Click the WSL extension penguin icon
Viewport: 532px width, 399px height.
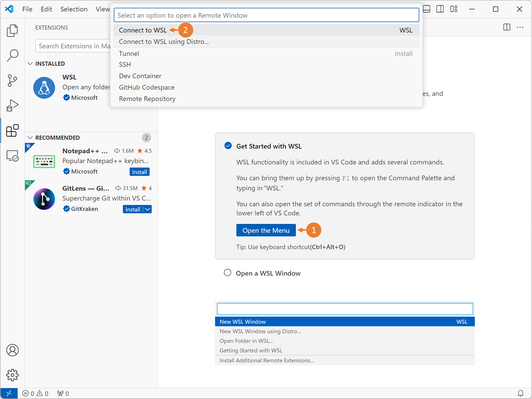[x=44, y=88]
